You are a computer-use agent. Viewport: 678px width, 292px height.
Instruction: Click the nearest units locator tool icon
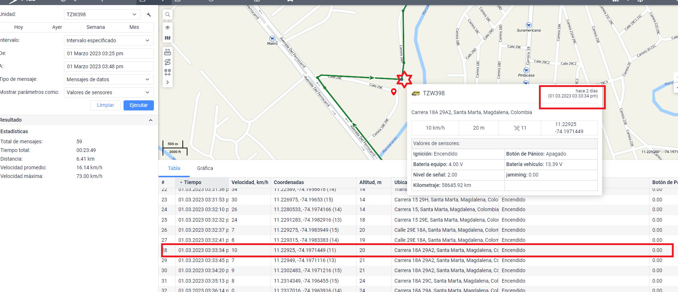(168, 72)
